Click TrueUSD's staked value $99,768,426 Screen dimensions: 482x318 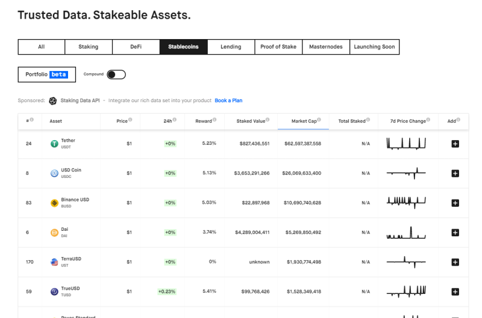(255, 292)
